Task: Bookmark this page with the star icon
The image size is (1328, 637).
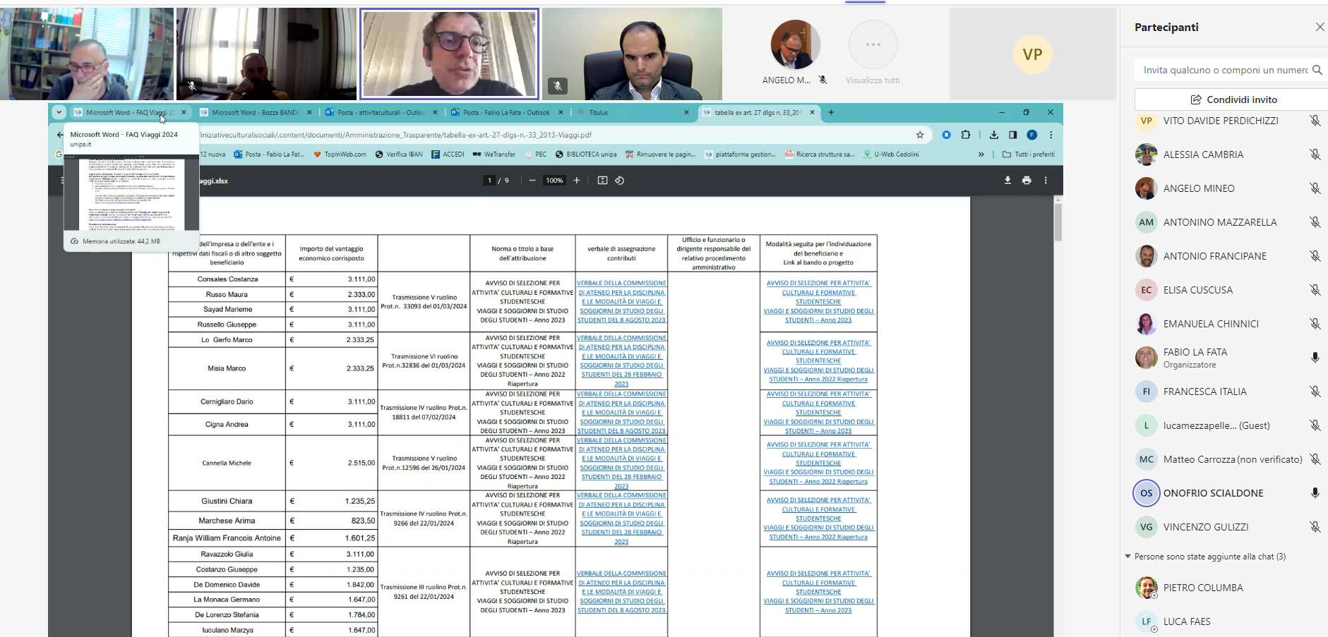Action: (x=920, y=135)
